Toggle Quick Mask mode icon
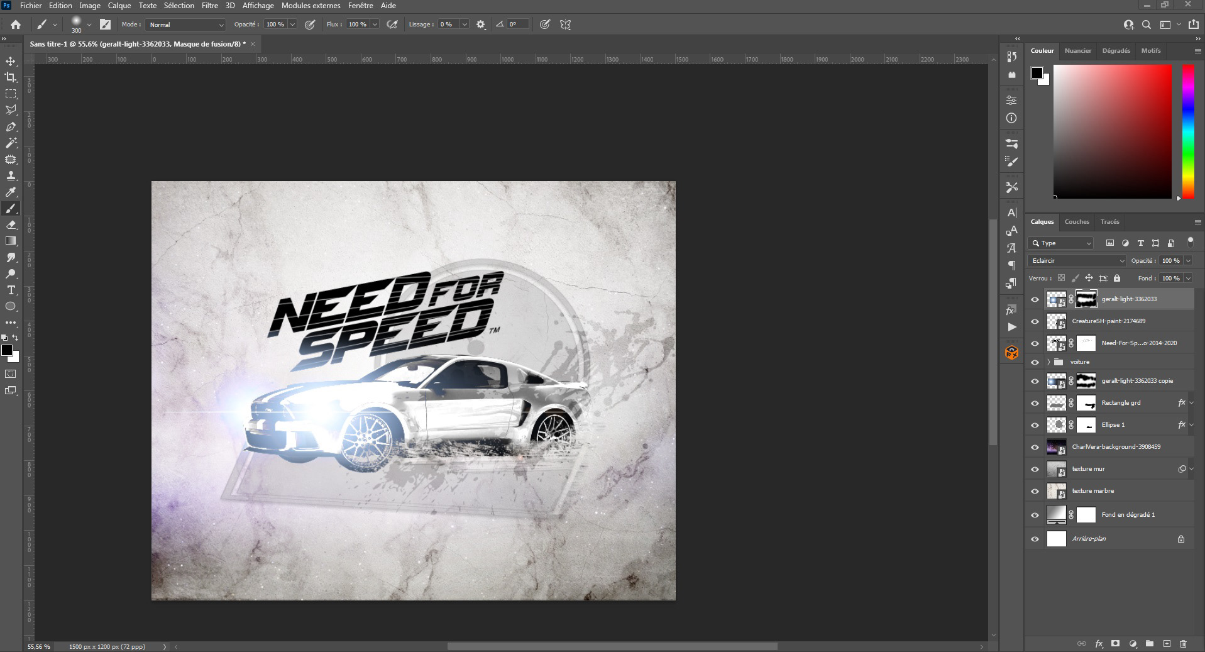This screenshot has width=1205, height=652. pos(11,374)
